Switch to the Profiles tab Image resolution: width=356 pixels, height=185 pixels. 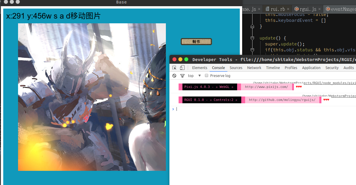pos(291,68)
